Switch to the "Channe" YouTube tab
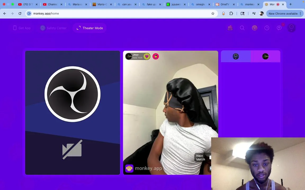 pyautogui.click(x=52, y=4)
